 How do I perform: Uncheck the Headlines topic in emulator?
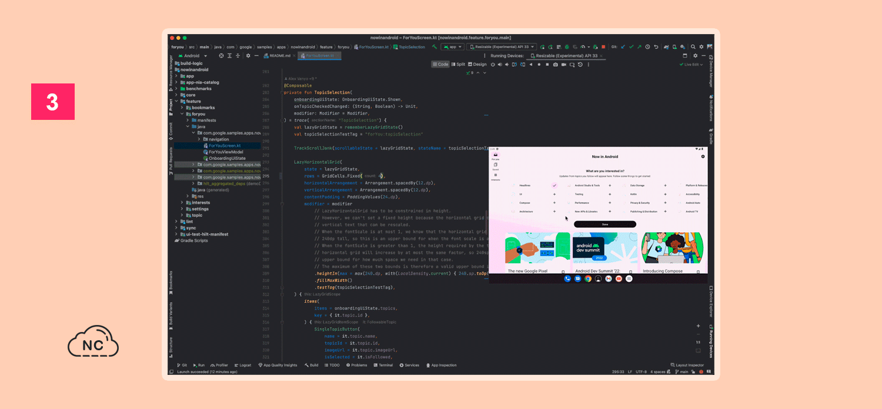pyautogui.click(x=554, y=185)
